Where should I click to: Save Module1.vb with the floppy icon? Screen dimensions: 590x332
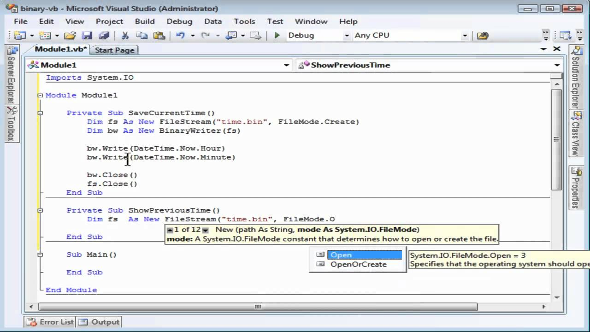coord(87,36)
